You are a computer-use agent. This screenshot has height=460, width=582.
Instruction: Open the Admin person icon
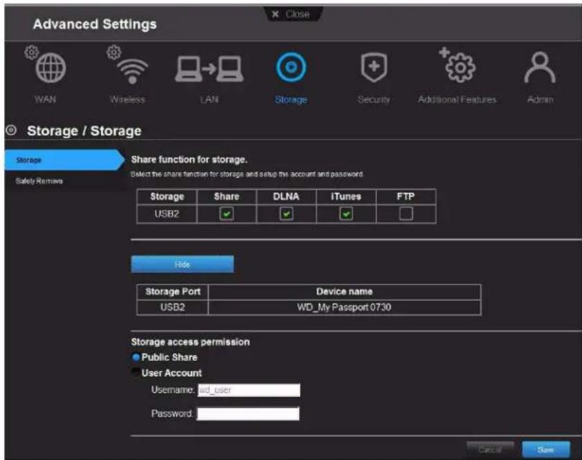[540, 67]
